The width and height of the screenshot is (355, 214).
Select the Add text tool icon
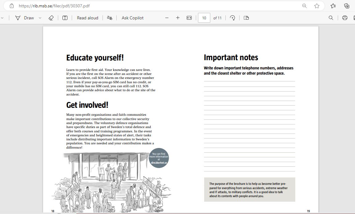65,18
